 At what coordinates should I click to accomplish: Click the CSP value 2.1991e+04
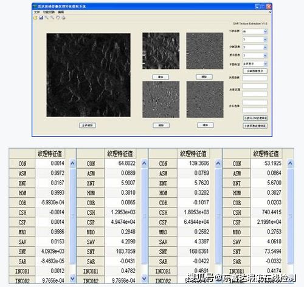[x=269, y=222]
